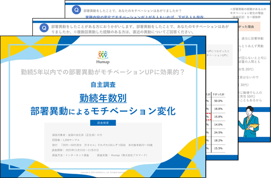Click the 24.5% table cell

[218, 132]
